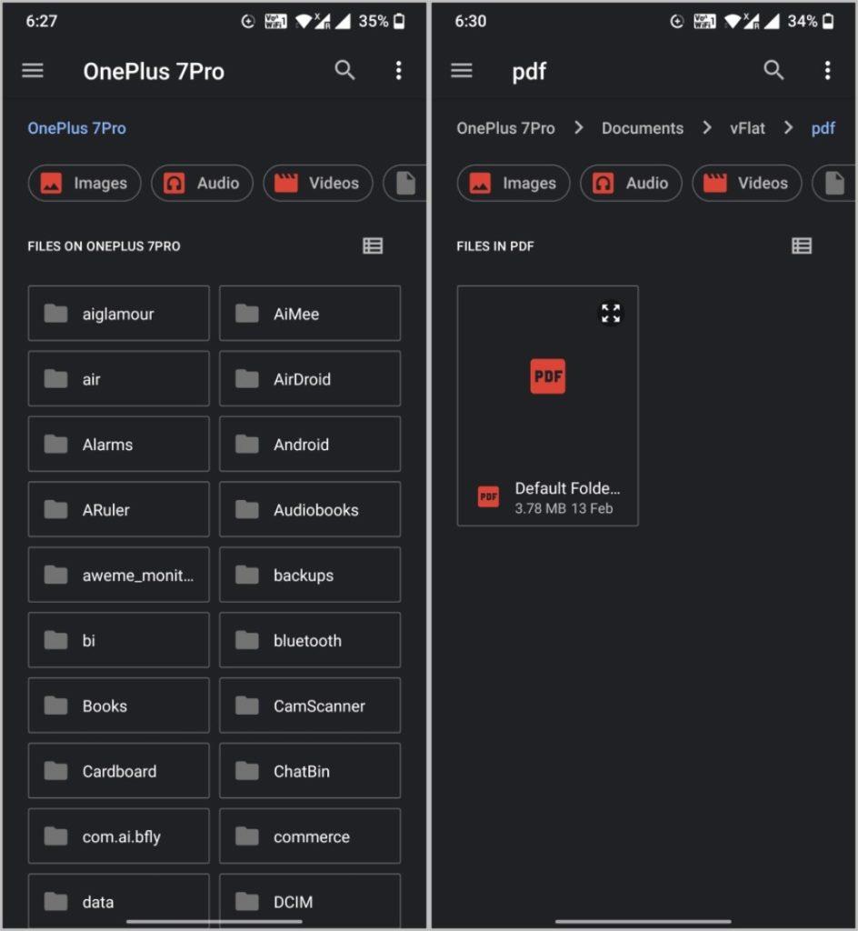Open aweme_monit... folder
This screenshot has height=931, width=858.
[x=119, y=575]
